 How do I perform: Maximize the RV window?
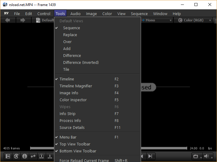(196, 5)
